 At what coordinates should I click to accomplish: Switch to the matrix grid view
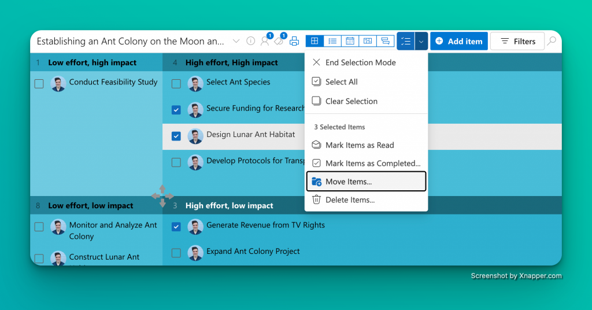[314, 41]
